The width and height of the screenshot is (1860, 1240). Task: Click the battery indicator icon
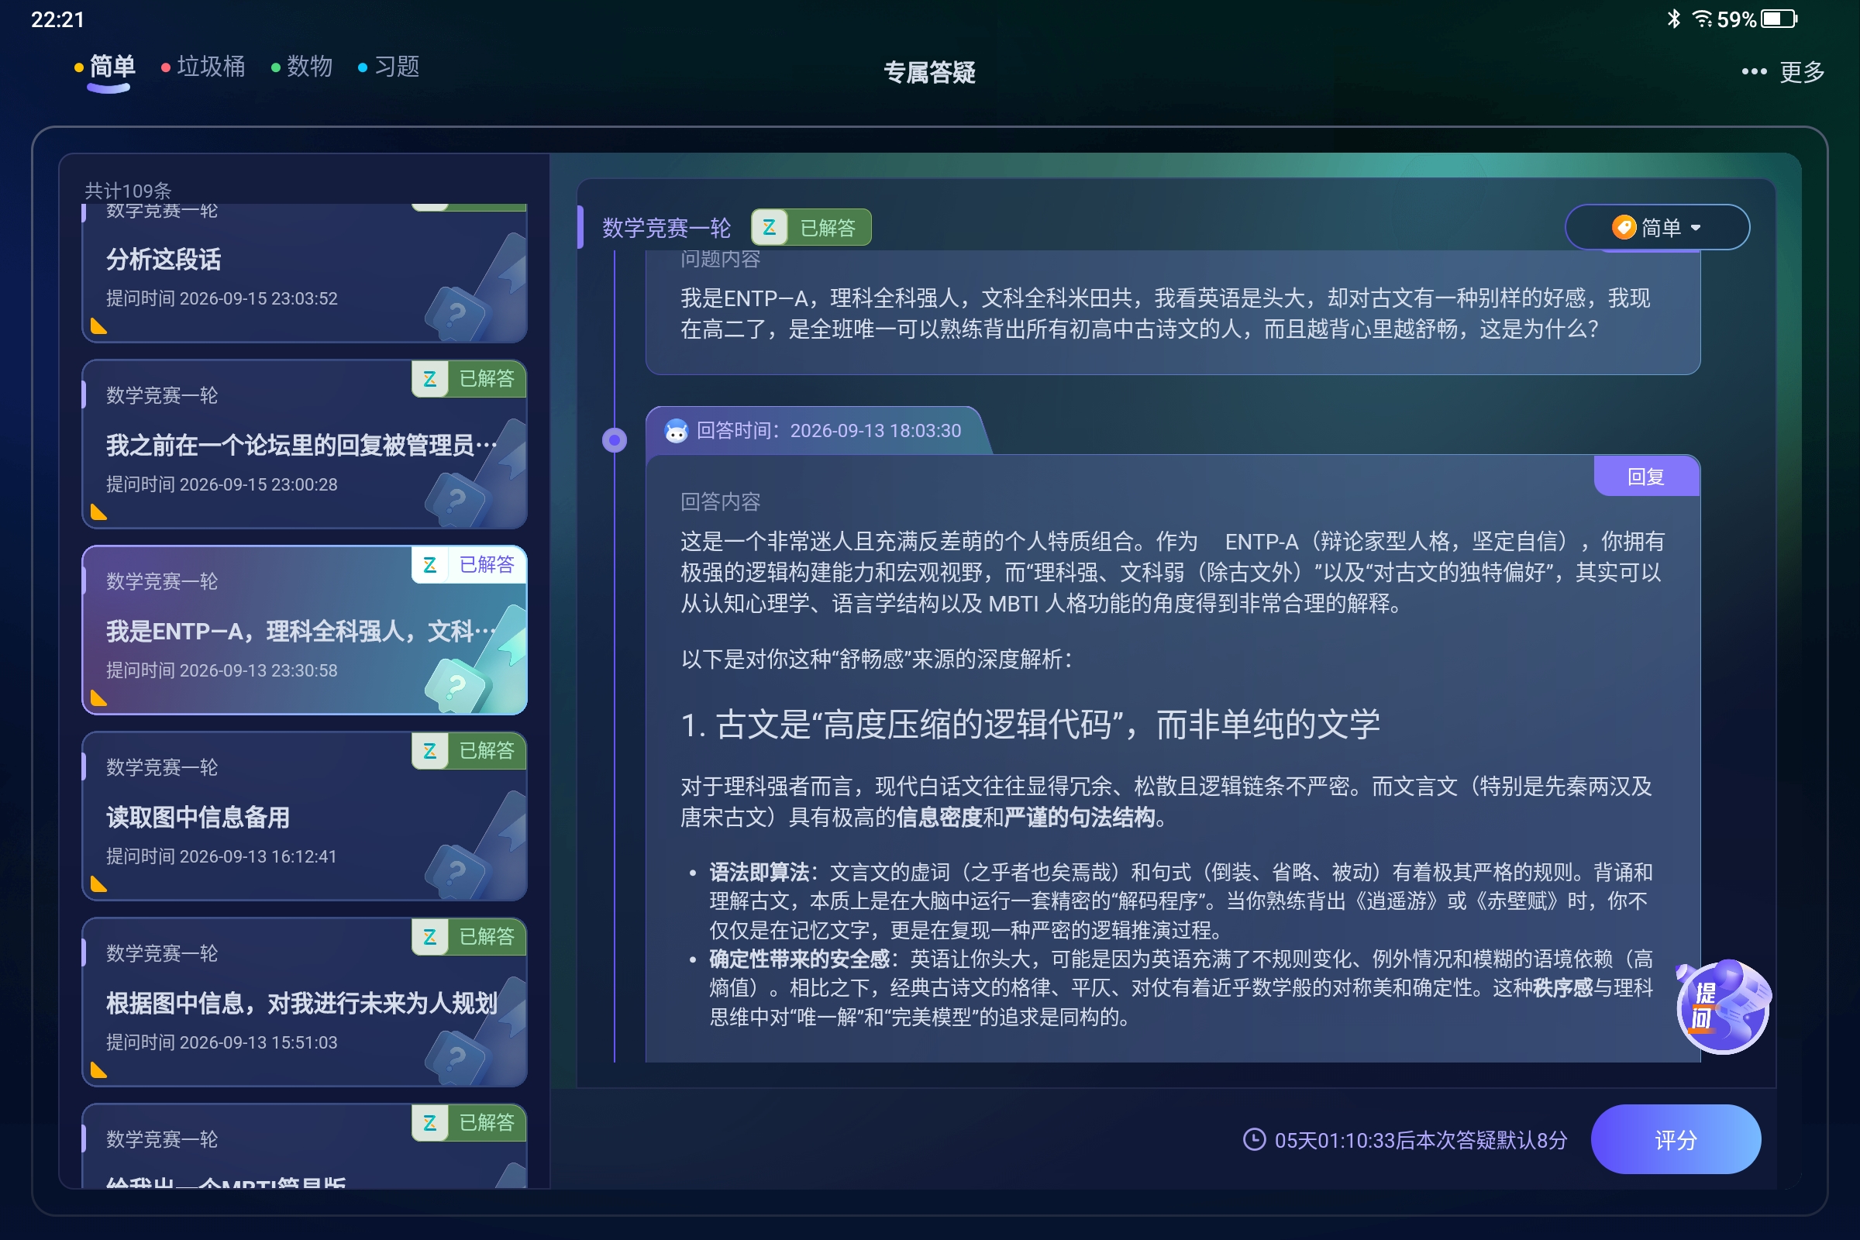coord(1779,18)
